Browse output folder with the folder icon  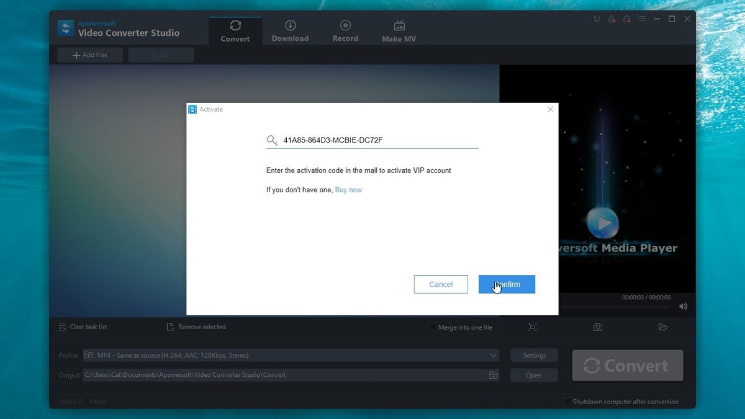pos(494,375)
